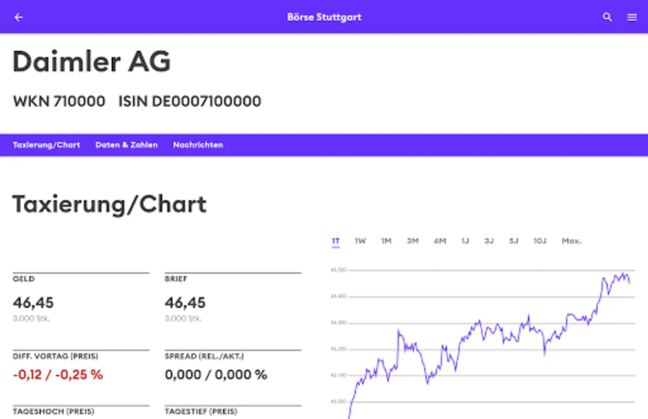648x419 pixels.
Task: Select the 5J chart range
Action: (x=513, y=241)
